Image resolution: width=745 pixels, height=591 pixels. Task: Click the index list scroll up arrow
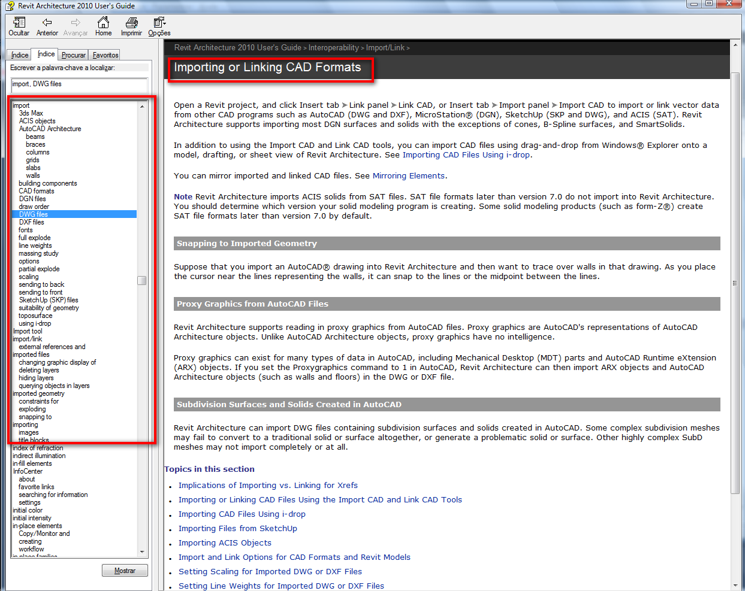coord(142,106)
